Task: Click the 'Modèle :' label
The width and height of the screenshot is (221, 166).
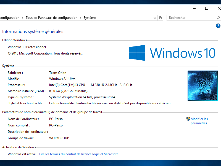Action: [x=14, y=79]
